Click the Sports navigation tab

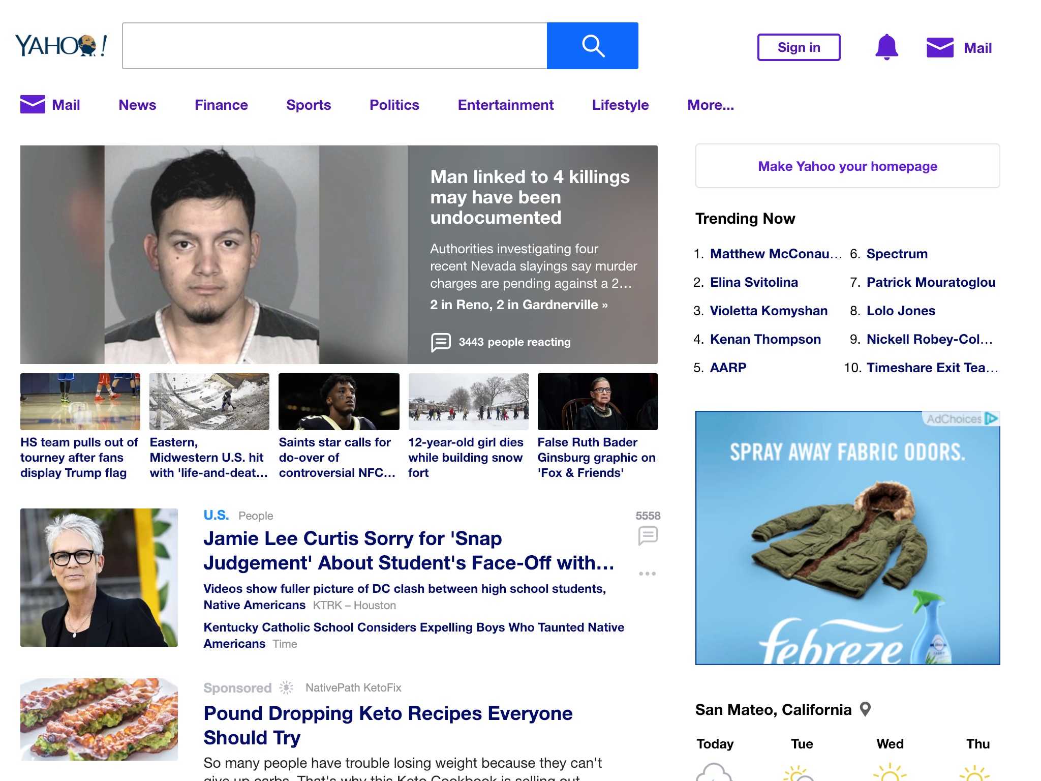pos(309,105)
